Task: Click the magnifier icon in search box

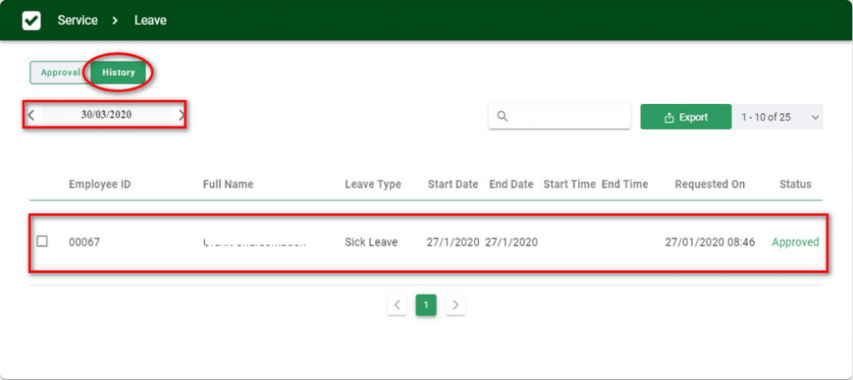Action: pos(502,117)
